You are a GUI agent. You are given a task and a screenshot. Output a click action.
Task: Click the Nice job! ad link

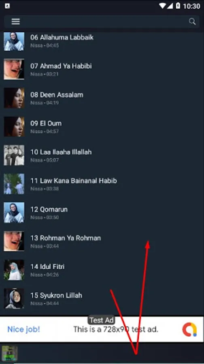click(x=24, y=329)
